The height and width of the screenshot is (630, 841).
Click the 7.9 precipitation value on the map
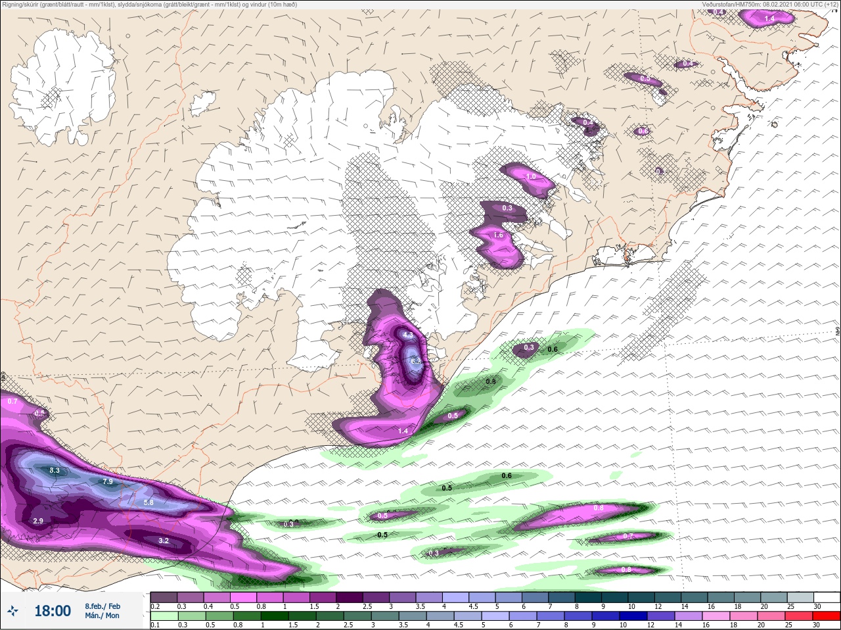click(x=108, y=481)
